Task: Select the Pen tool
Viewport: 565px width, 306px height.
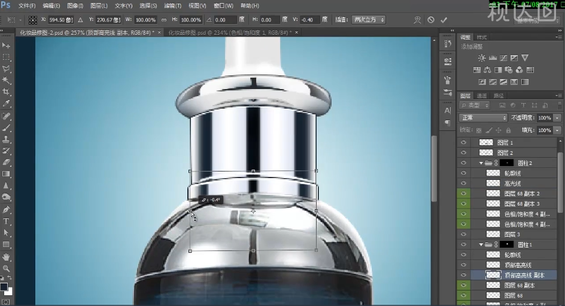Action: (x=6, y=210)
